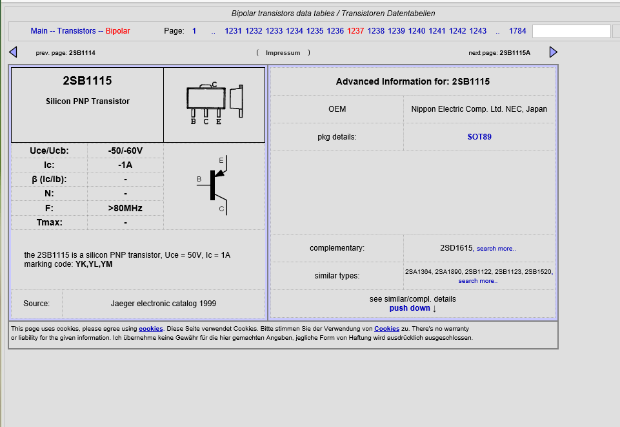Open SOT89 package details link
The height and width of the screenshot is (427, 620).
[x=479, y=137]
